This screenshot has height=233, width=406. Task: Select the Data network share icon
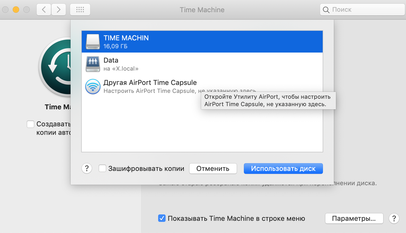(x=93, y=64)
